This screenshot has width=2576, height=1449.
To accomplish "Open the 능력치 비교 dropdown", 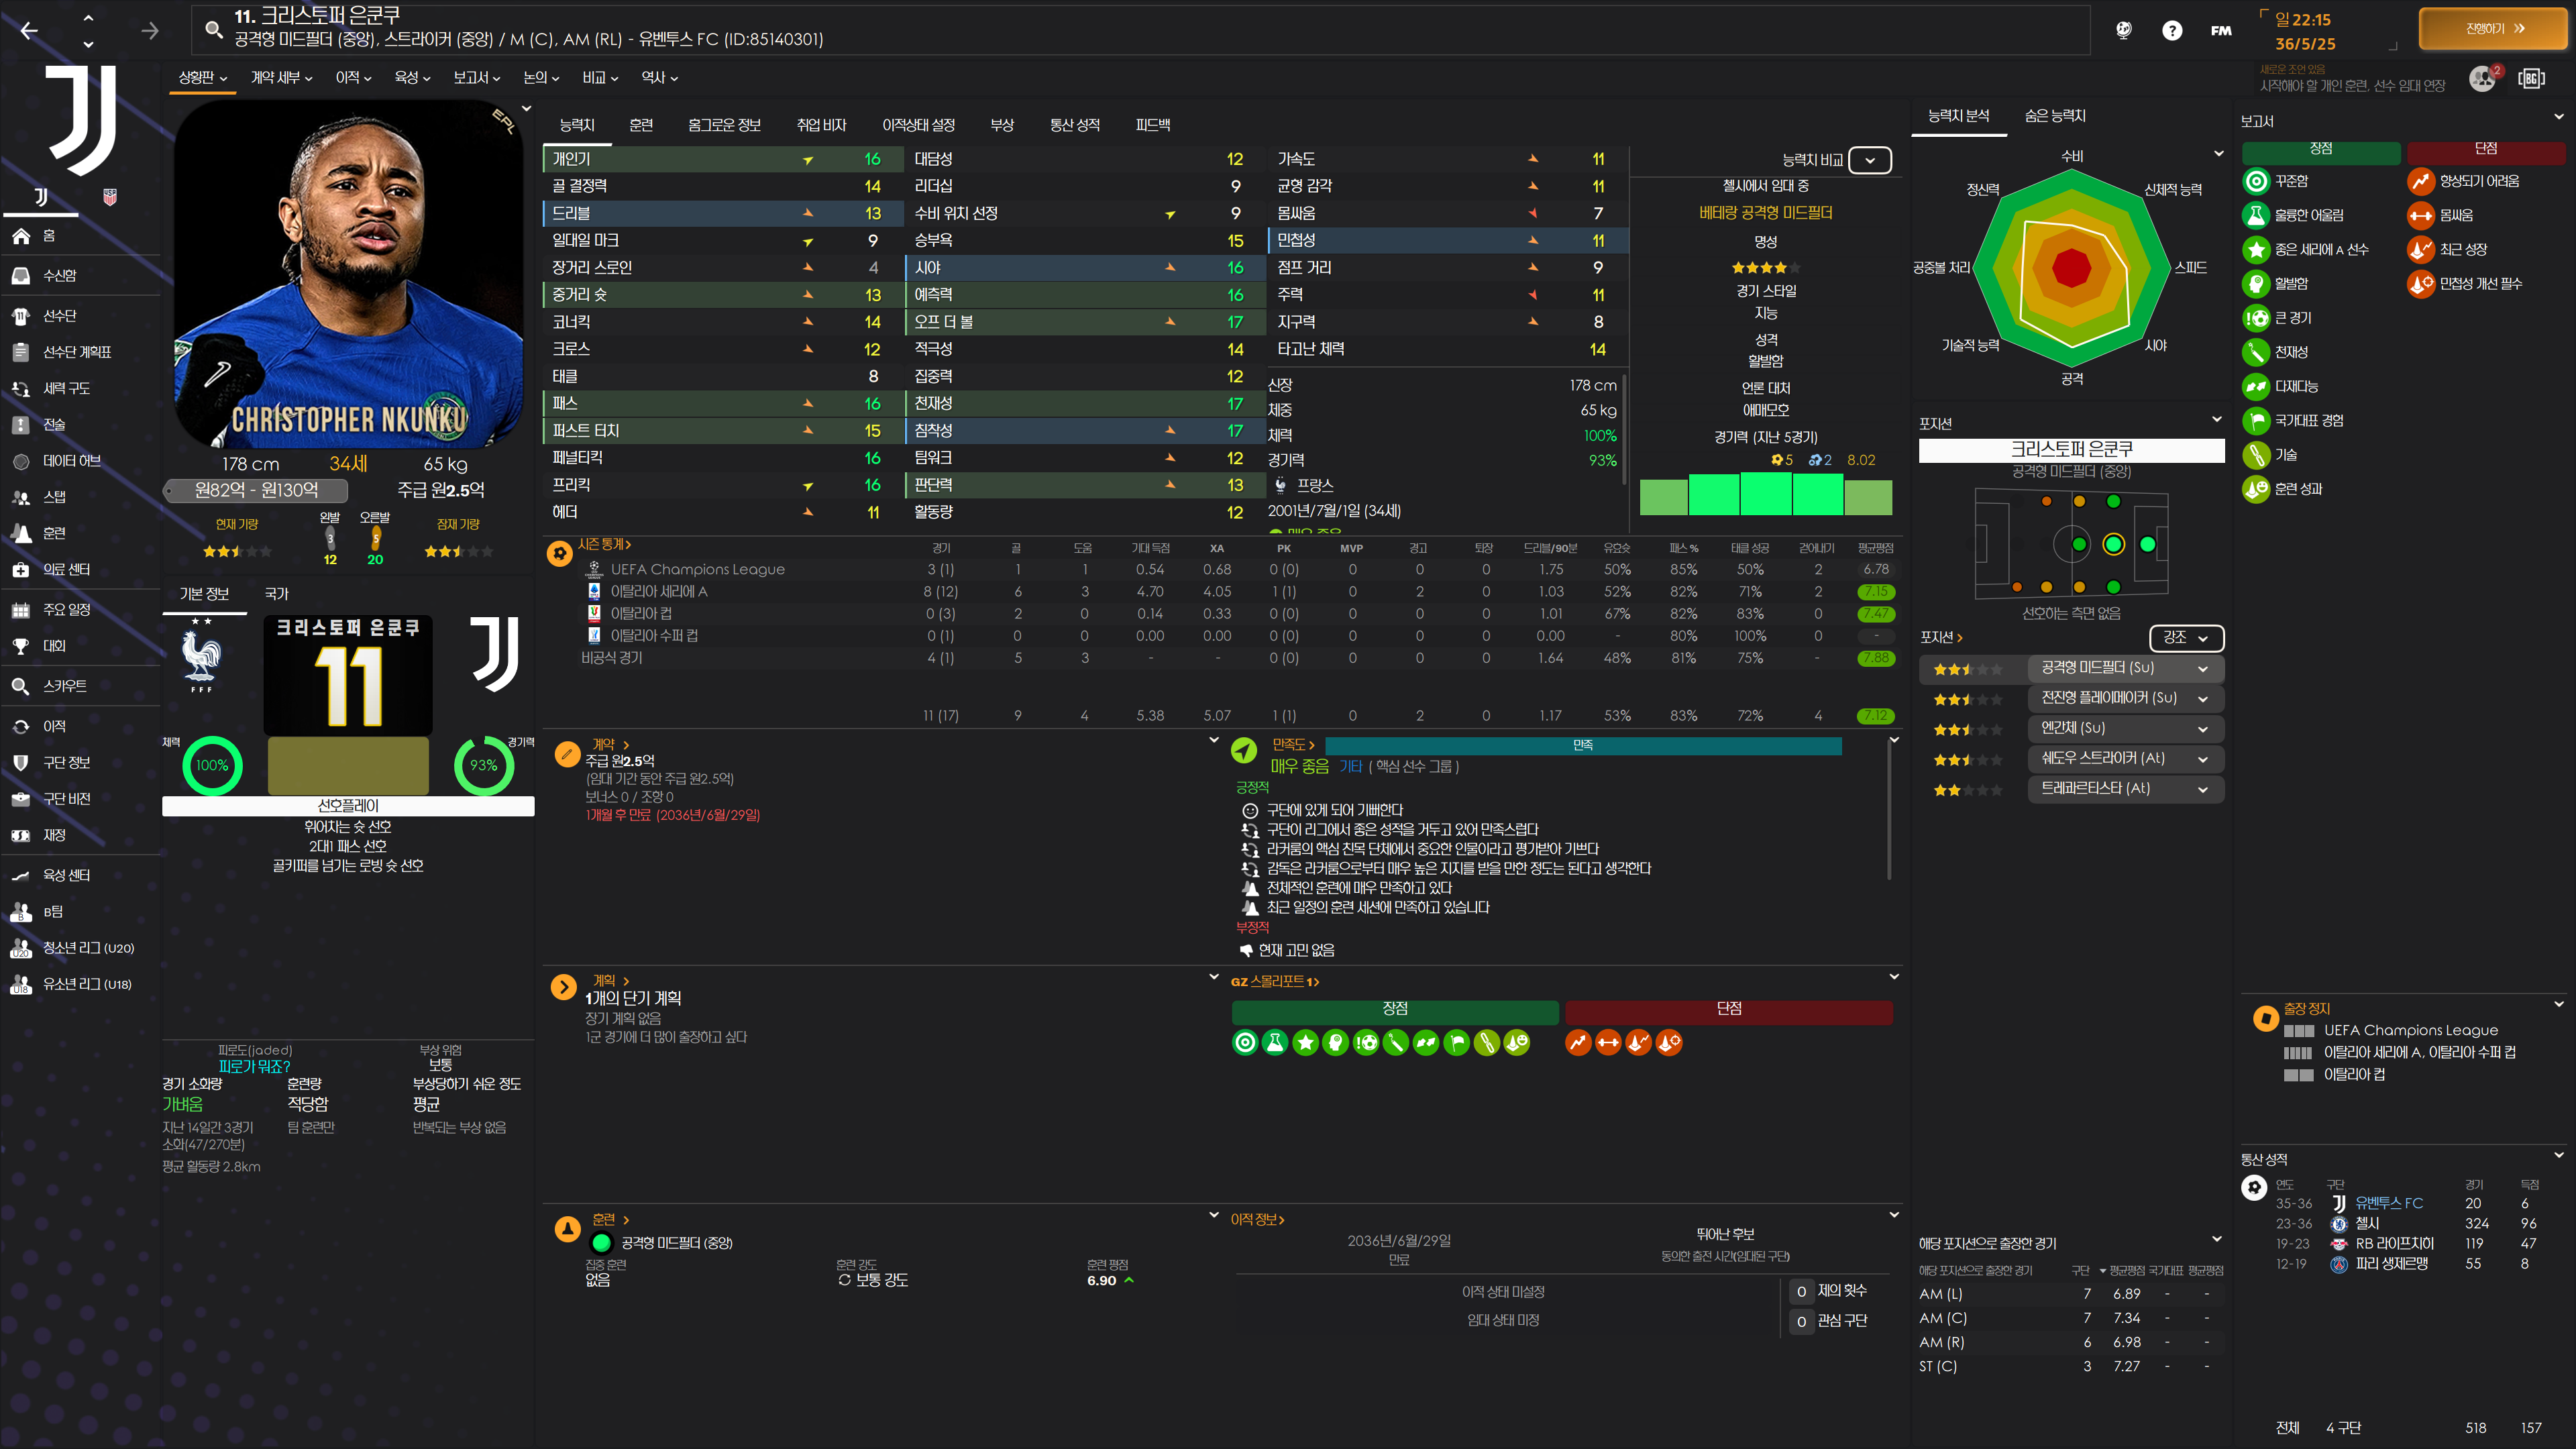I will coord(1869,160).
